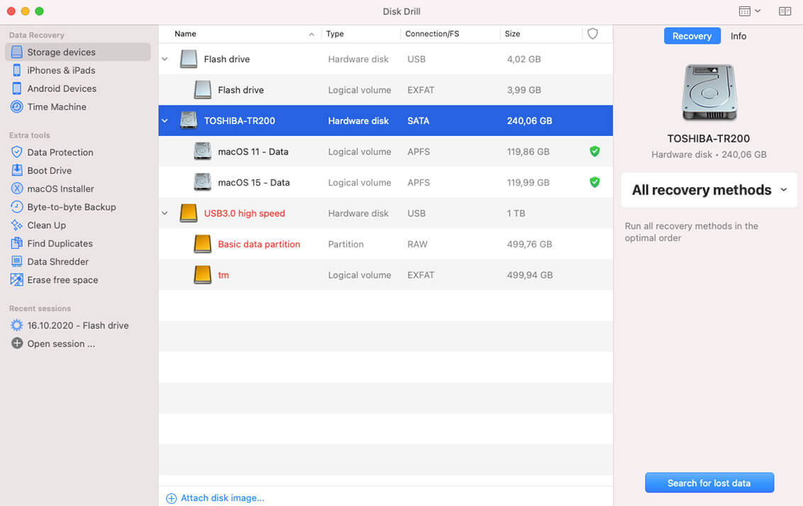This screenshot has height=506, width=803.
Task: Open view options dropdown arrow in title bar
Action: click(x=758, y=11)
